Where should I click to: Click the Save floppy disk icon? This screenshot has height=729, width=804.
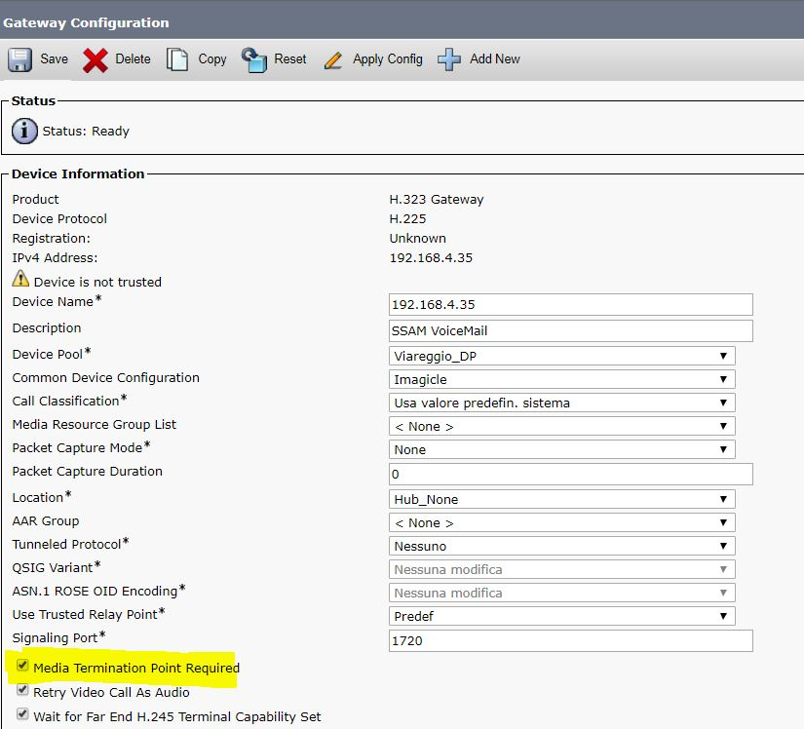click(x=19, y=59)
